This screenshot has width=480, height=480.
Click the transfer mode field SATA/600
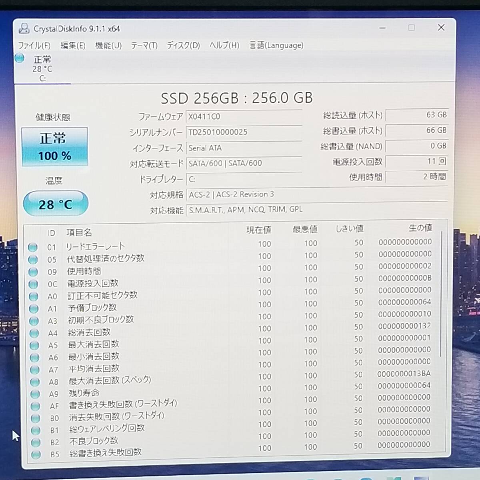244,163
